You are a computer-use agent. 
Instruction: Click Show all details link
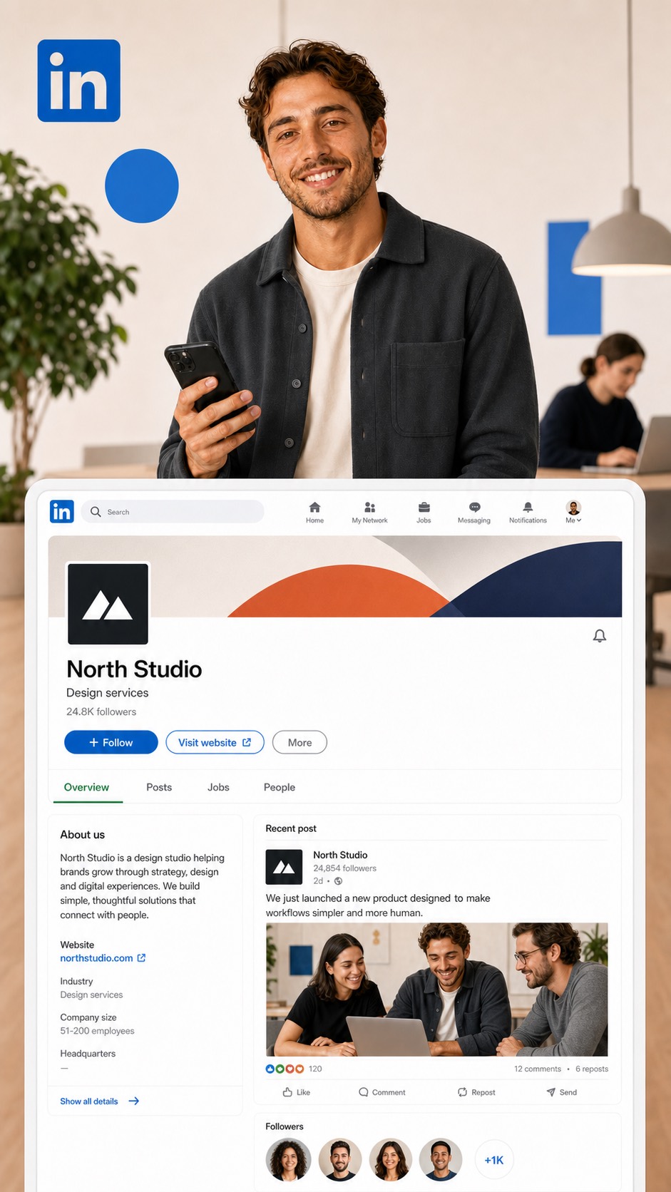click(x=89, y=1101)
